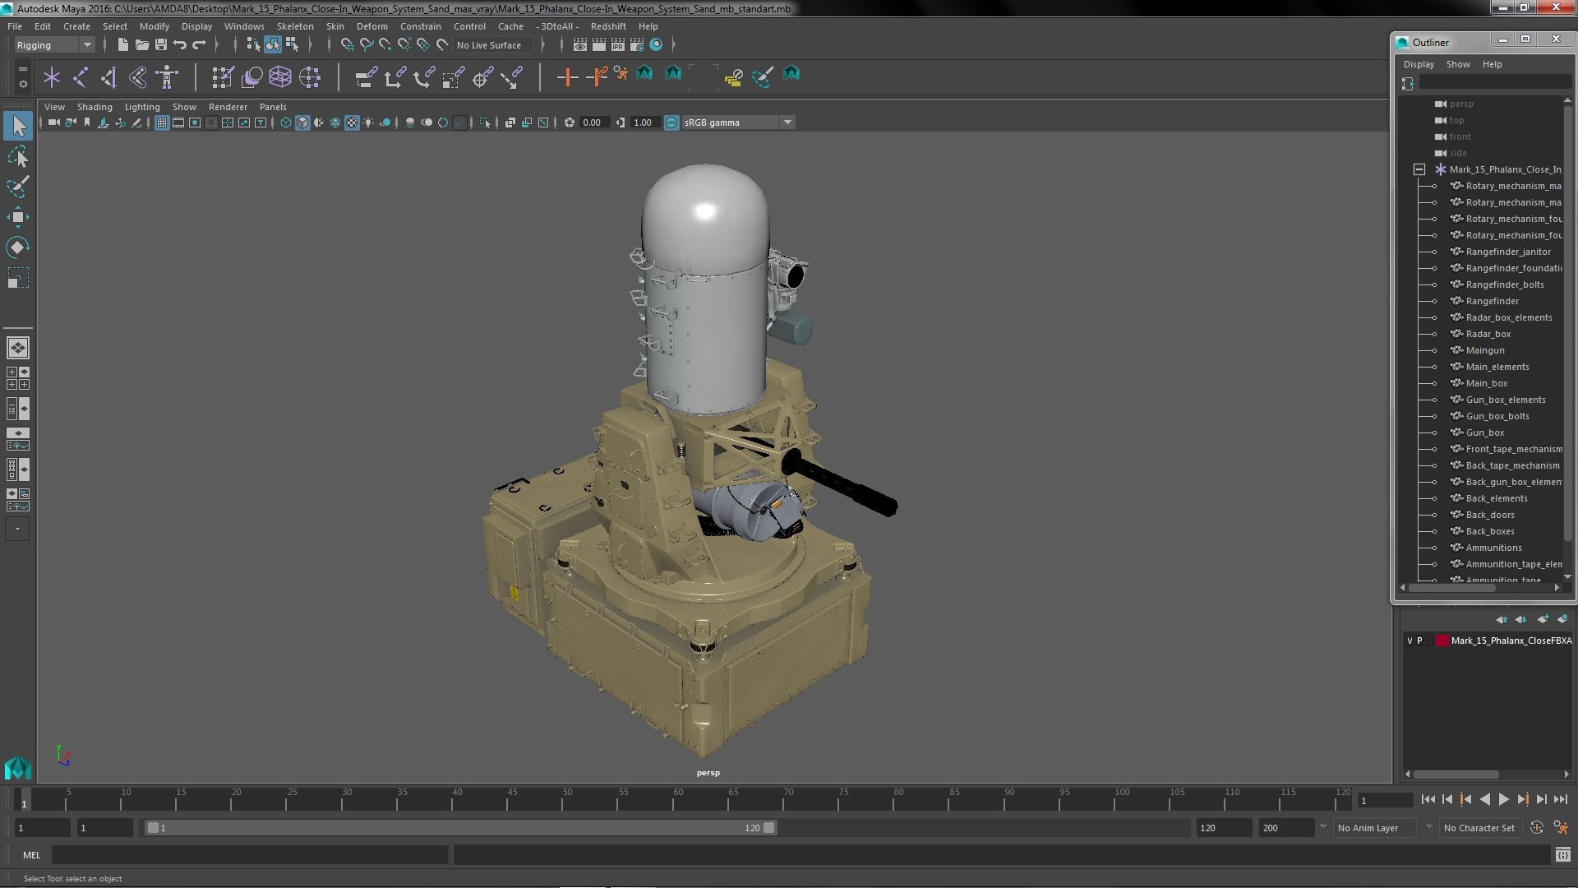1578x888 pixels.
Task: Click the MEL script language label
Action: pyautogui.click(x=31, y=855)
